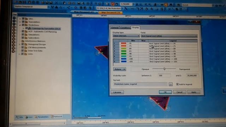Image resolution: width=226 pixels, height=127 pixels.
Task: Click the Drive Test Data folder icon
Action: (26, 51)
